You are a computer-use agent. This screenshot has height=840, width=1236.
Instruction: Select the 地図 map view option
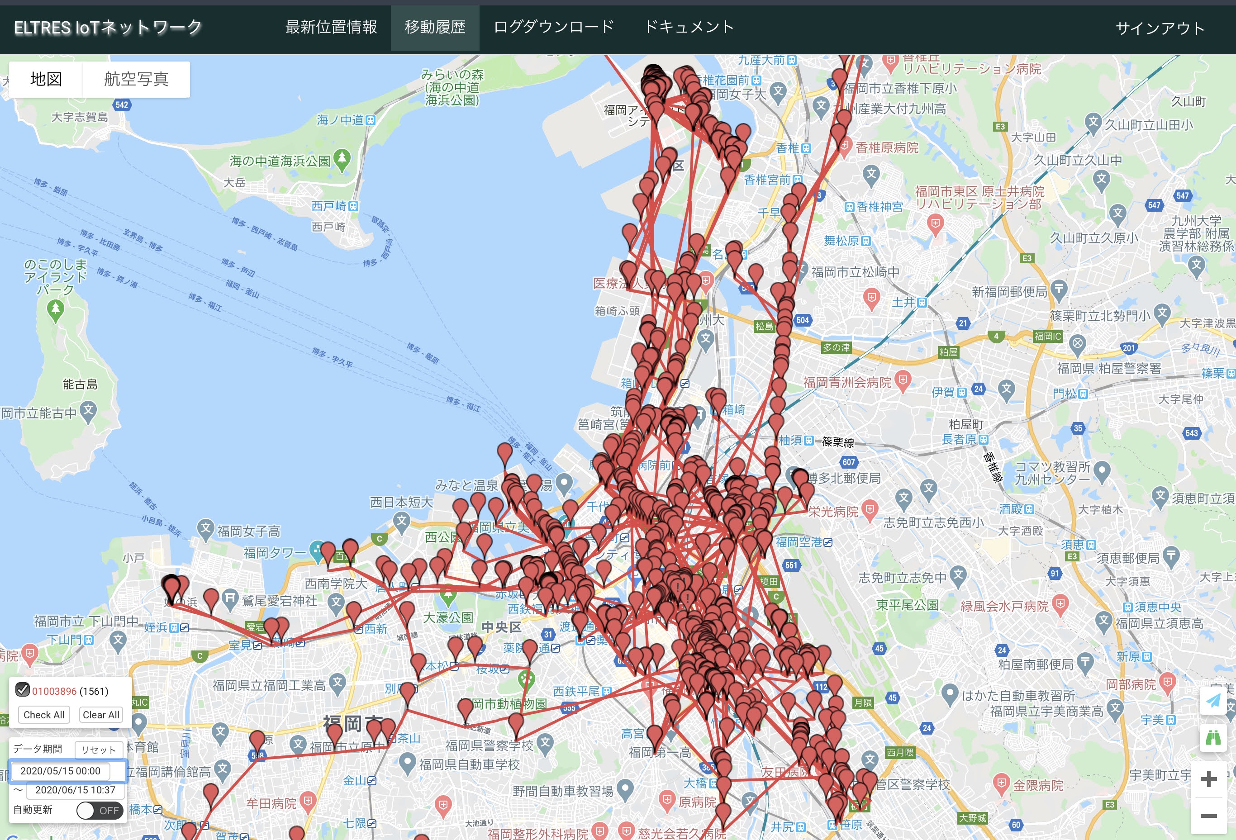click(46, 79)
